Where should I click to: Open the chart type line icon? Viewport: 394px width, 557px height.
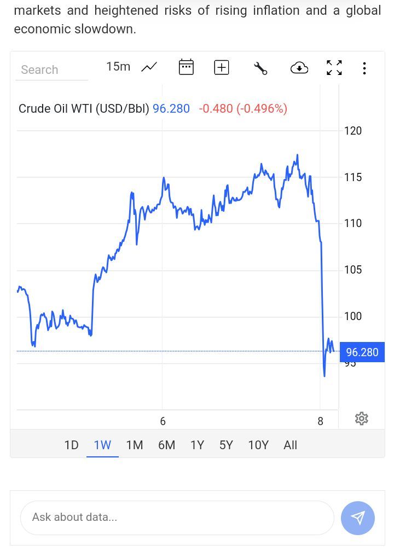pos(149,67)
